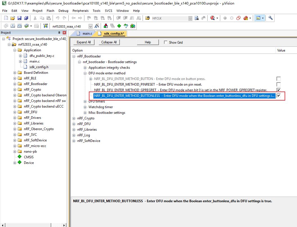Click the Open file folder icon
297x227 pixels.
(12, 18)
